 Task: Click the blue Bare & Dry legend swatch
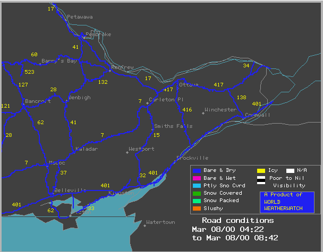(197, 170)
